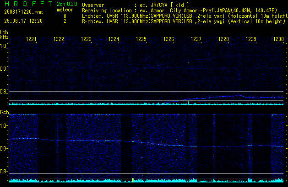Click the 1230 time marker

pyautogui.click(x=279, y=39)
